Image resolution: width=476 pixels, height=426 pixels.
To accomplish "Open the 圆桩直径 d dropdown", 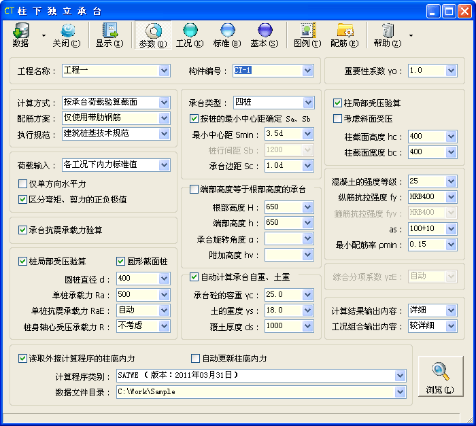I will (165, 279).
